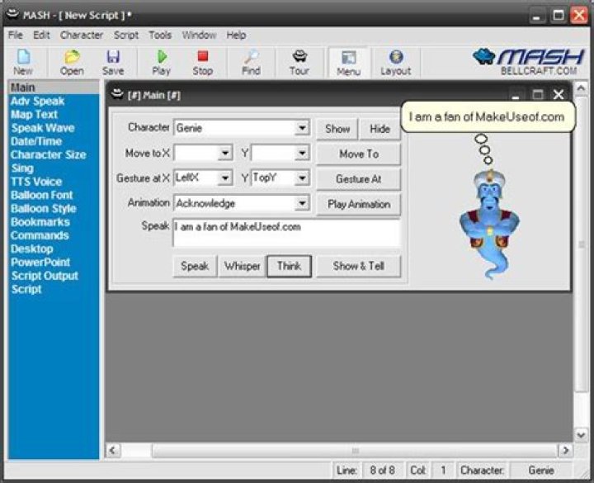The height and width of the screenshot is (483, 594).
Task: Open the Character menu
Action: [x=82, y=36]
